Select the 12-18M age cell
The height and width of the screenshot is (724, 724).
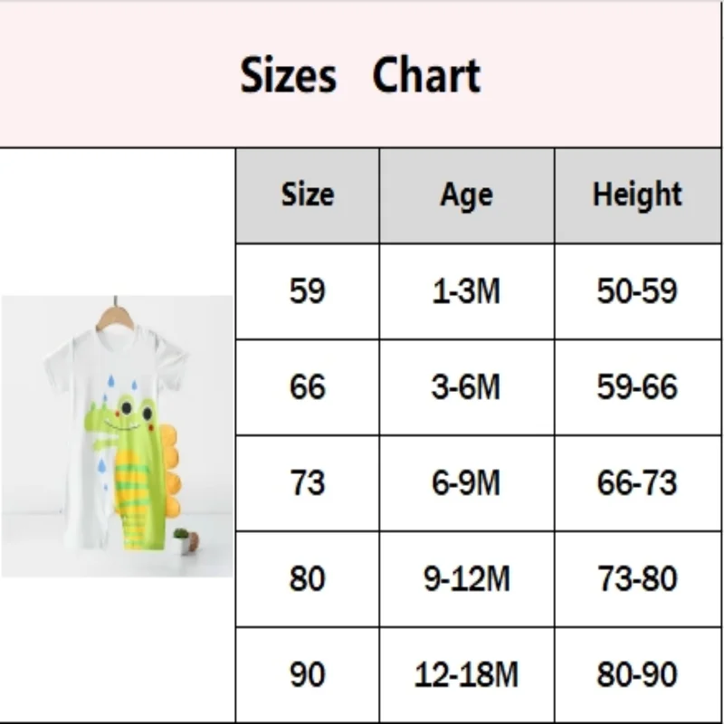point(466,674)
